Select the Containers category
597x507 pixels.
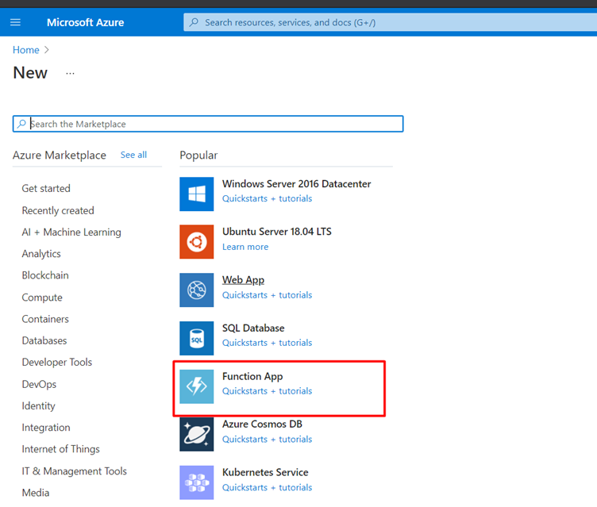pos(45,319)
